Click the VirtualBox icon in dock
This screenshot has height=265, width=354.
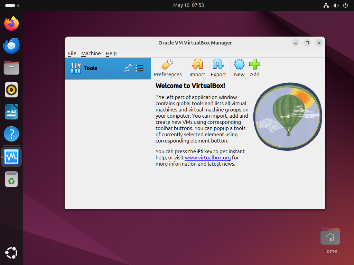point(11,157)
